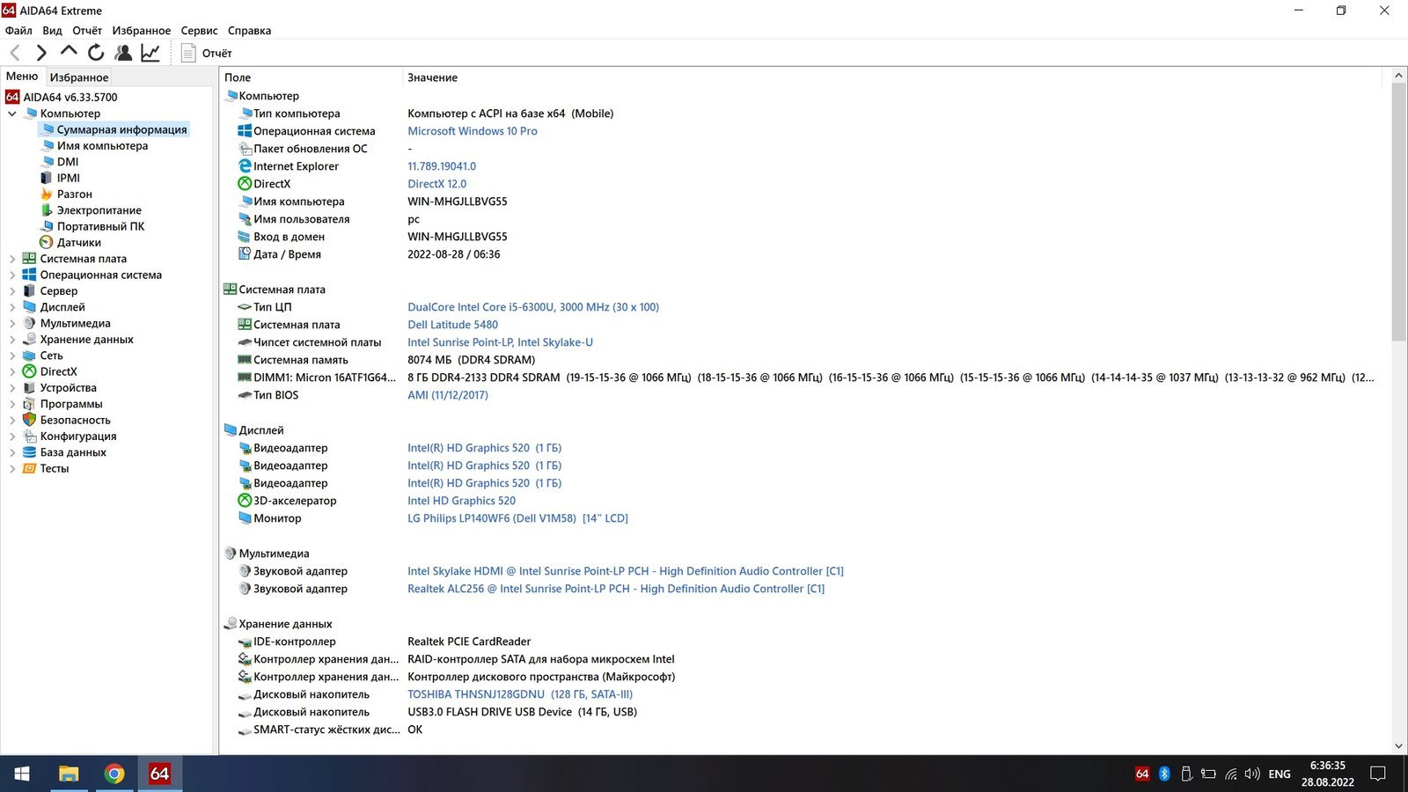Open the Справка menu
Image resolution: width=1408 pixels, height=792 pixels.
pos(249,30)
